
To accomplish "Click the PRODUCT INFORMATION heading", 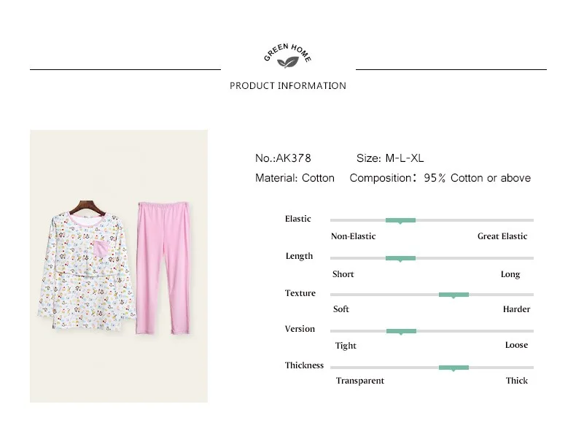I will pyautogui.click(x=288, y=86).
